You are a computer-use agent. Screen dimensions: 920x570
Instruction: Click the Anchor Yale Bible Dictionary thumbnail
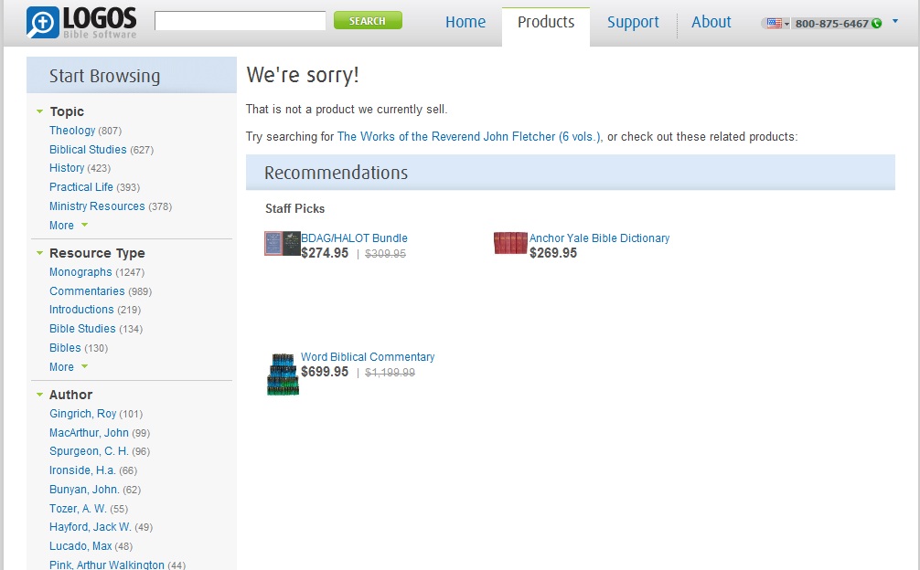pyautogui.click(x=510, y=243)
